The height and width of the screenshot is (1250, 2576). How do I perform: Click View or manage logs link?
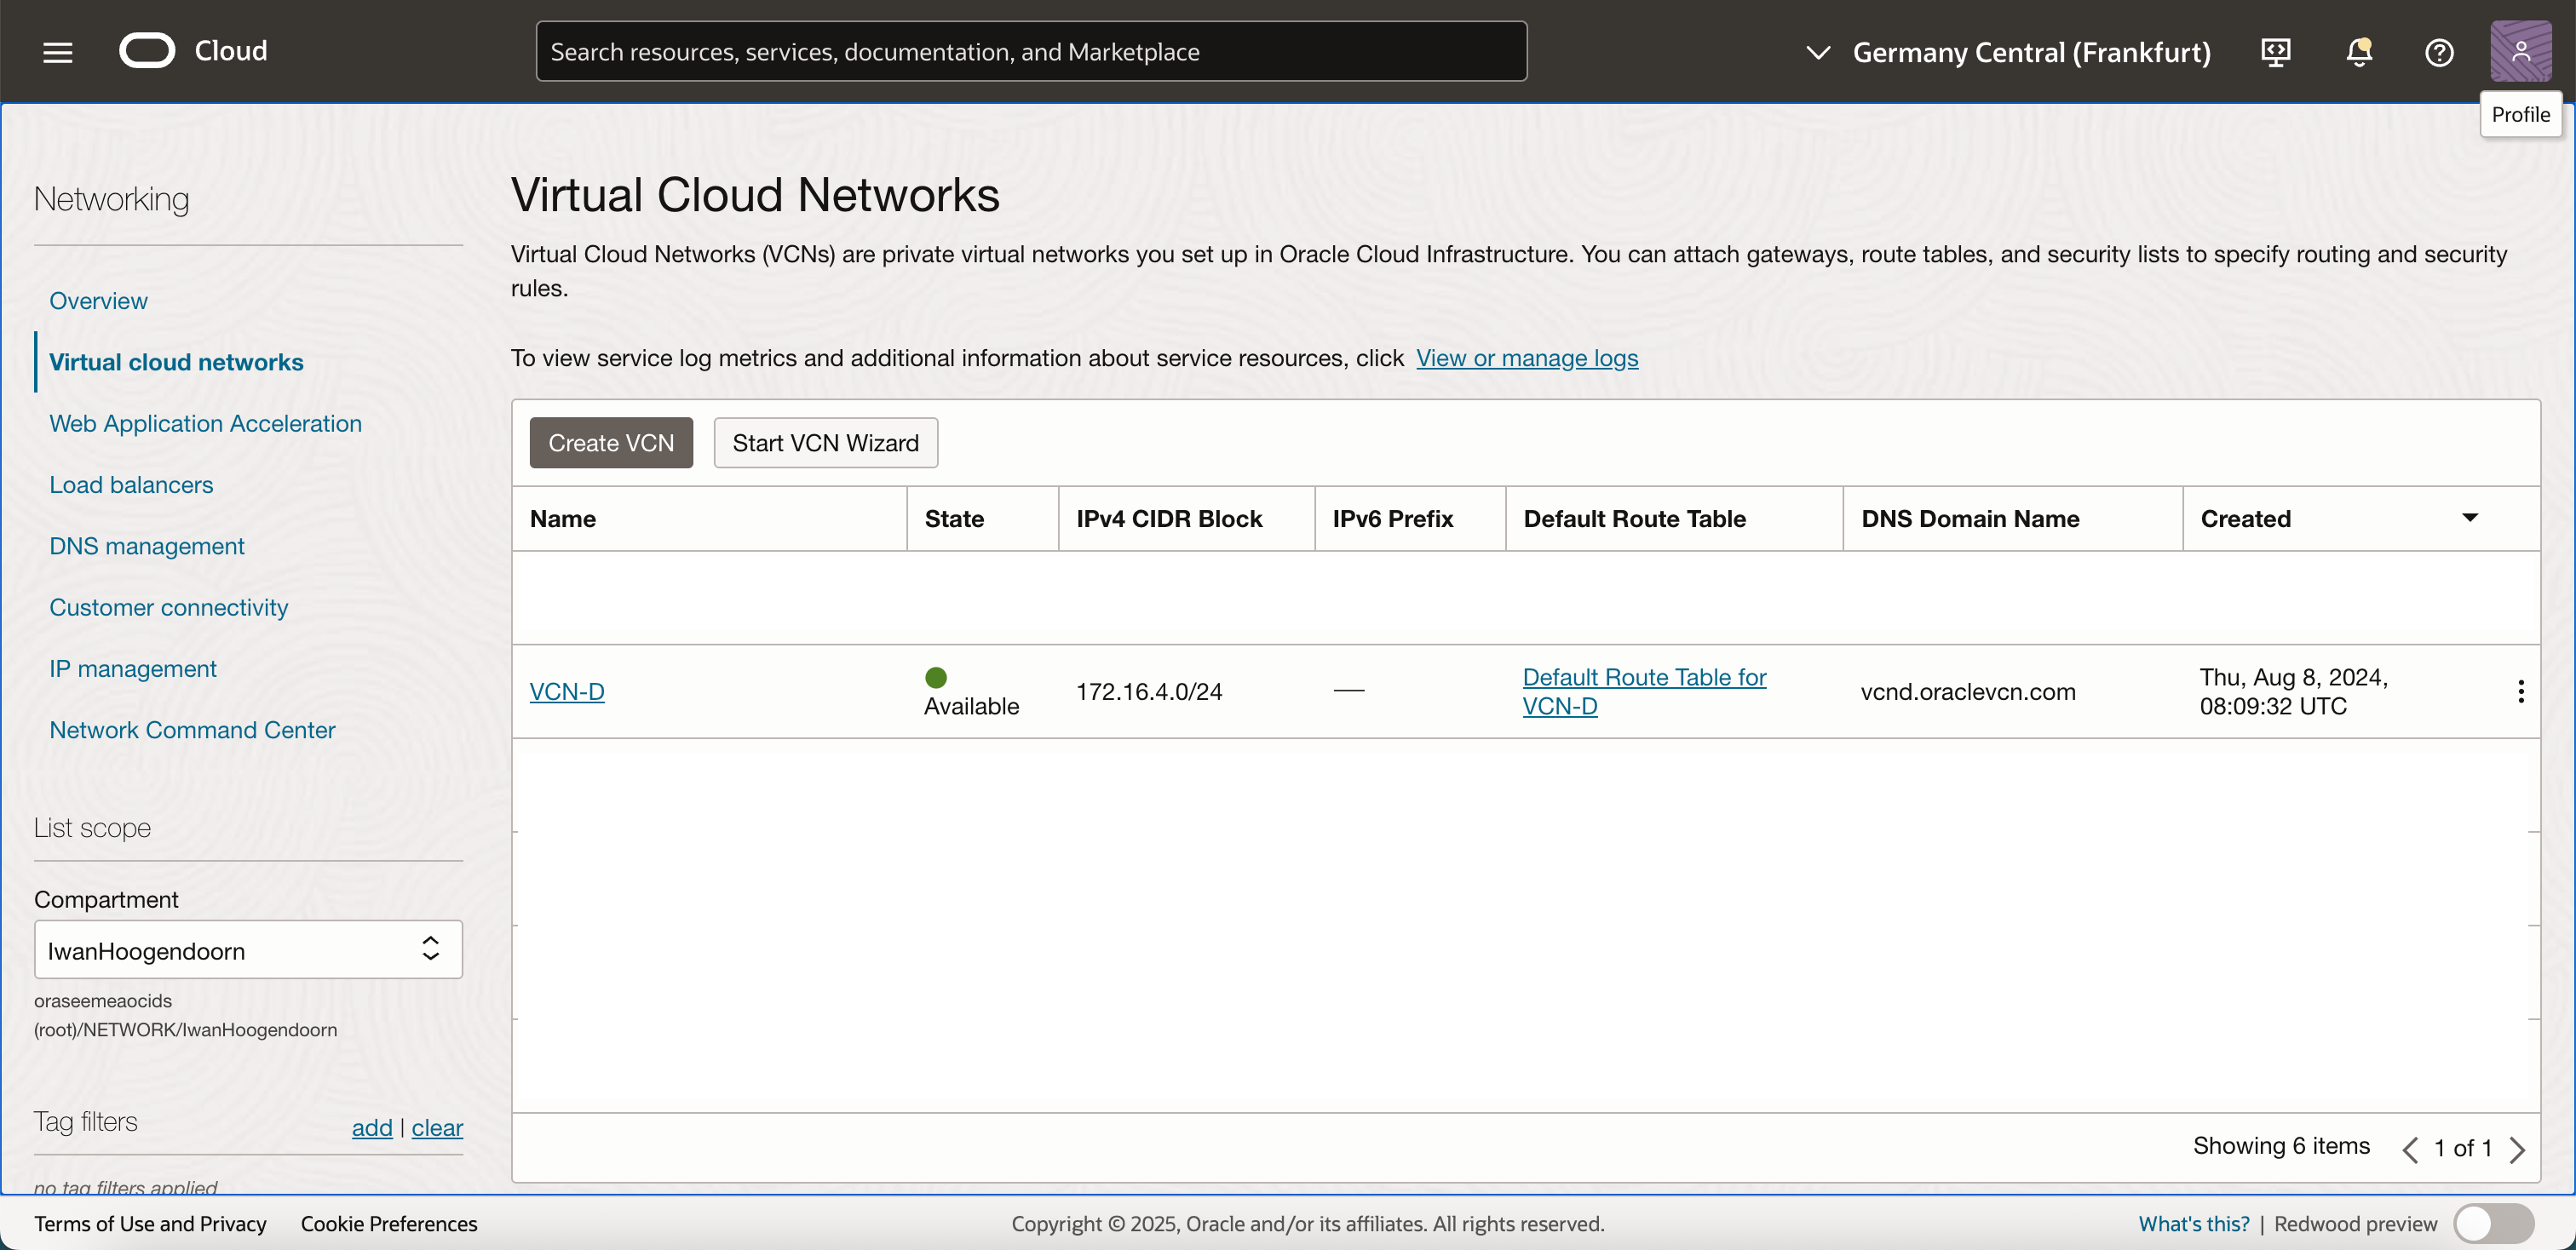(x=1526, y=358)
